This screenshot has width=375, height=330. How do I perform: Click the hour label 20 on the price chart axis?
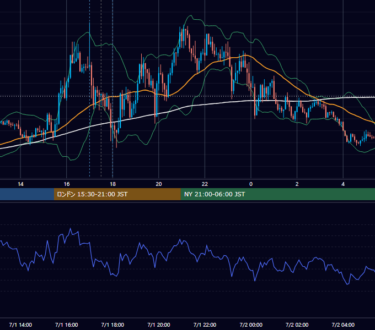tap(159, 184)
